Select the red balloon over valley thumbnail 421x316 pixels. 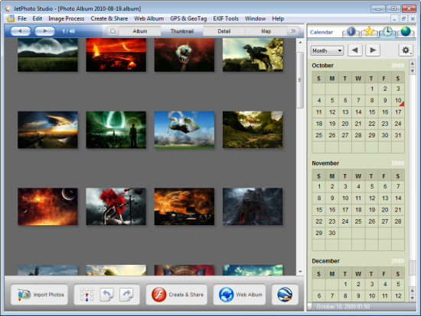pos(253,130)
